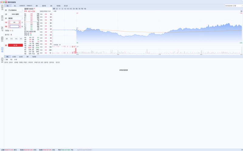Click into the 价格 price input field
Viewport: 243px width, 151px height.
14,22
